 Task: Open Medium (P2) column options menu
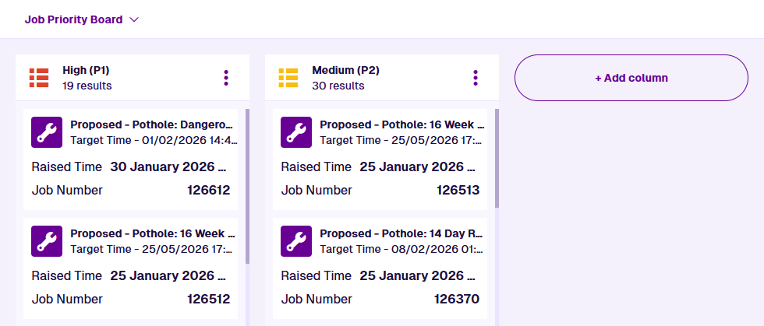pyautogui.click(x=476, y=78)
